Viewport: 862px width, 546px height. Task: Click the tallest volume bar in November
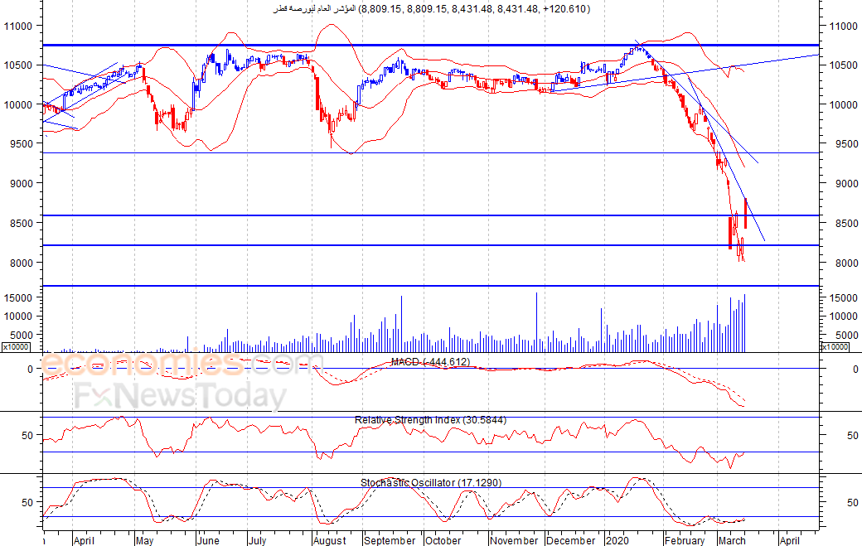[x=536, y=322]
